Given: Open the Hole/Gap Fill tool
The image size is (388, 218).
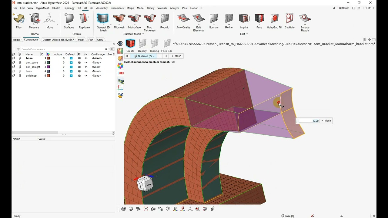Looking at the screenshot, I should tap(274, 21).
